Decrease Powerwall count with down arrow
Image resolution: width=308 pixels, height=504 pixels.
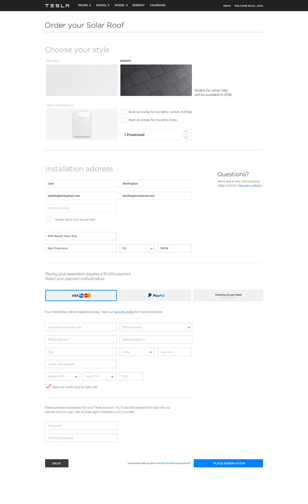pyautogui.click(x=186, y=137)
